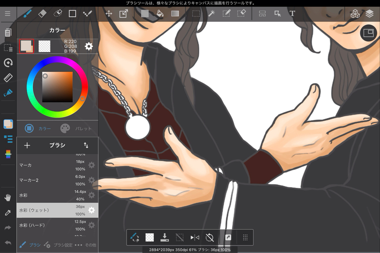Screen dimensions: 380x253
Task: Toggle the brush list panel from sidebar
Action: (x=8, y=139)
